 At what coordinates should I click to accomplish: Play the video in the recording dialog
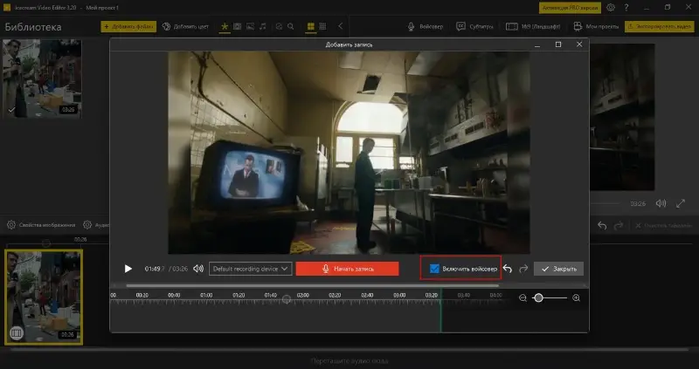point(128,269)
